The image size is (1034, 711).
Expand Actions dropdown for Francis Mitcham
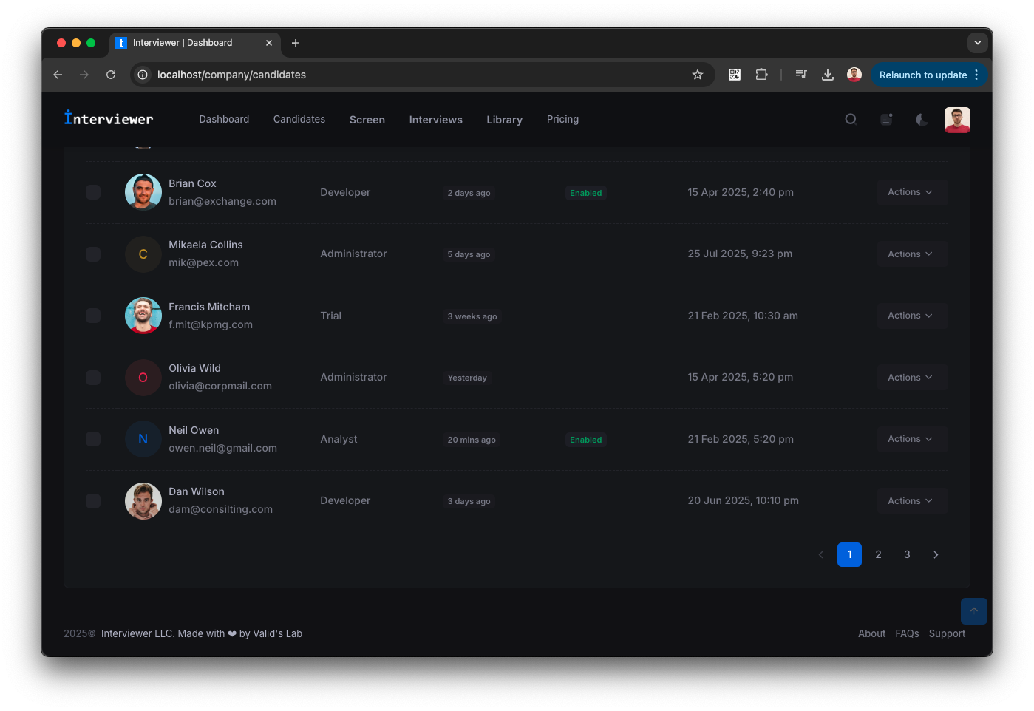pos(910,316)
